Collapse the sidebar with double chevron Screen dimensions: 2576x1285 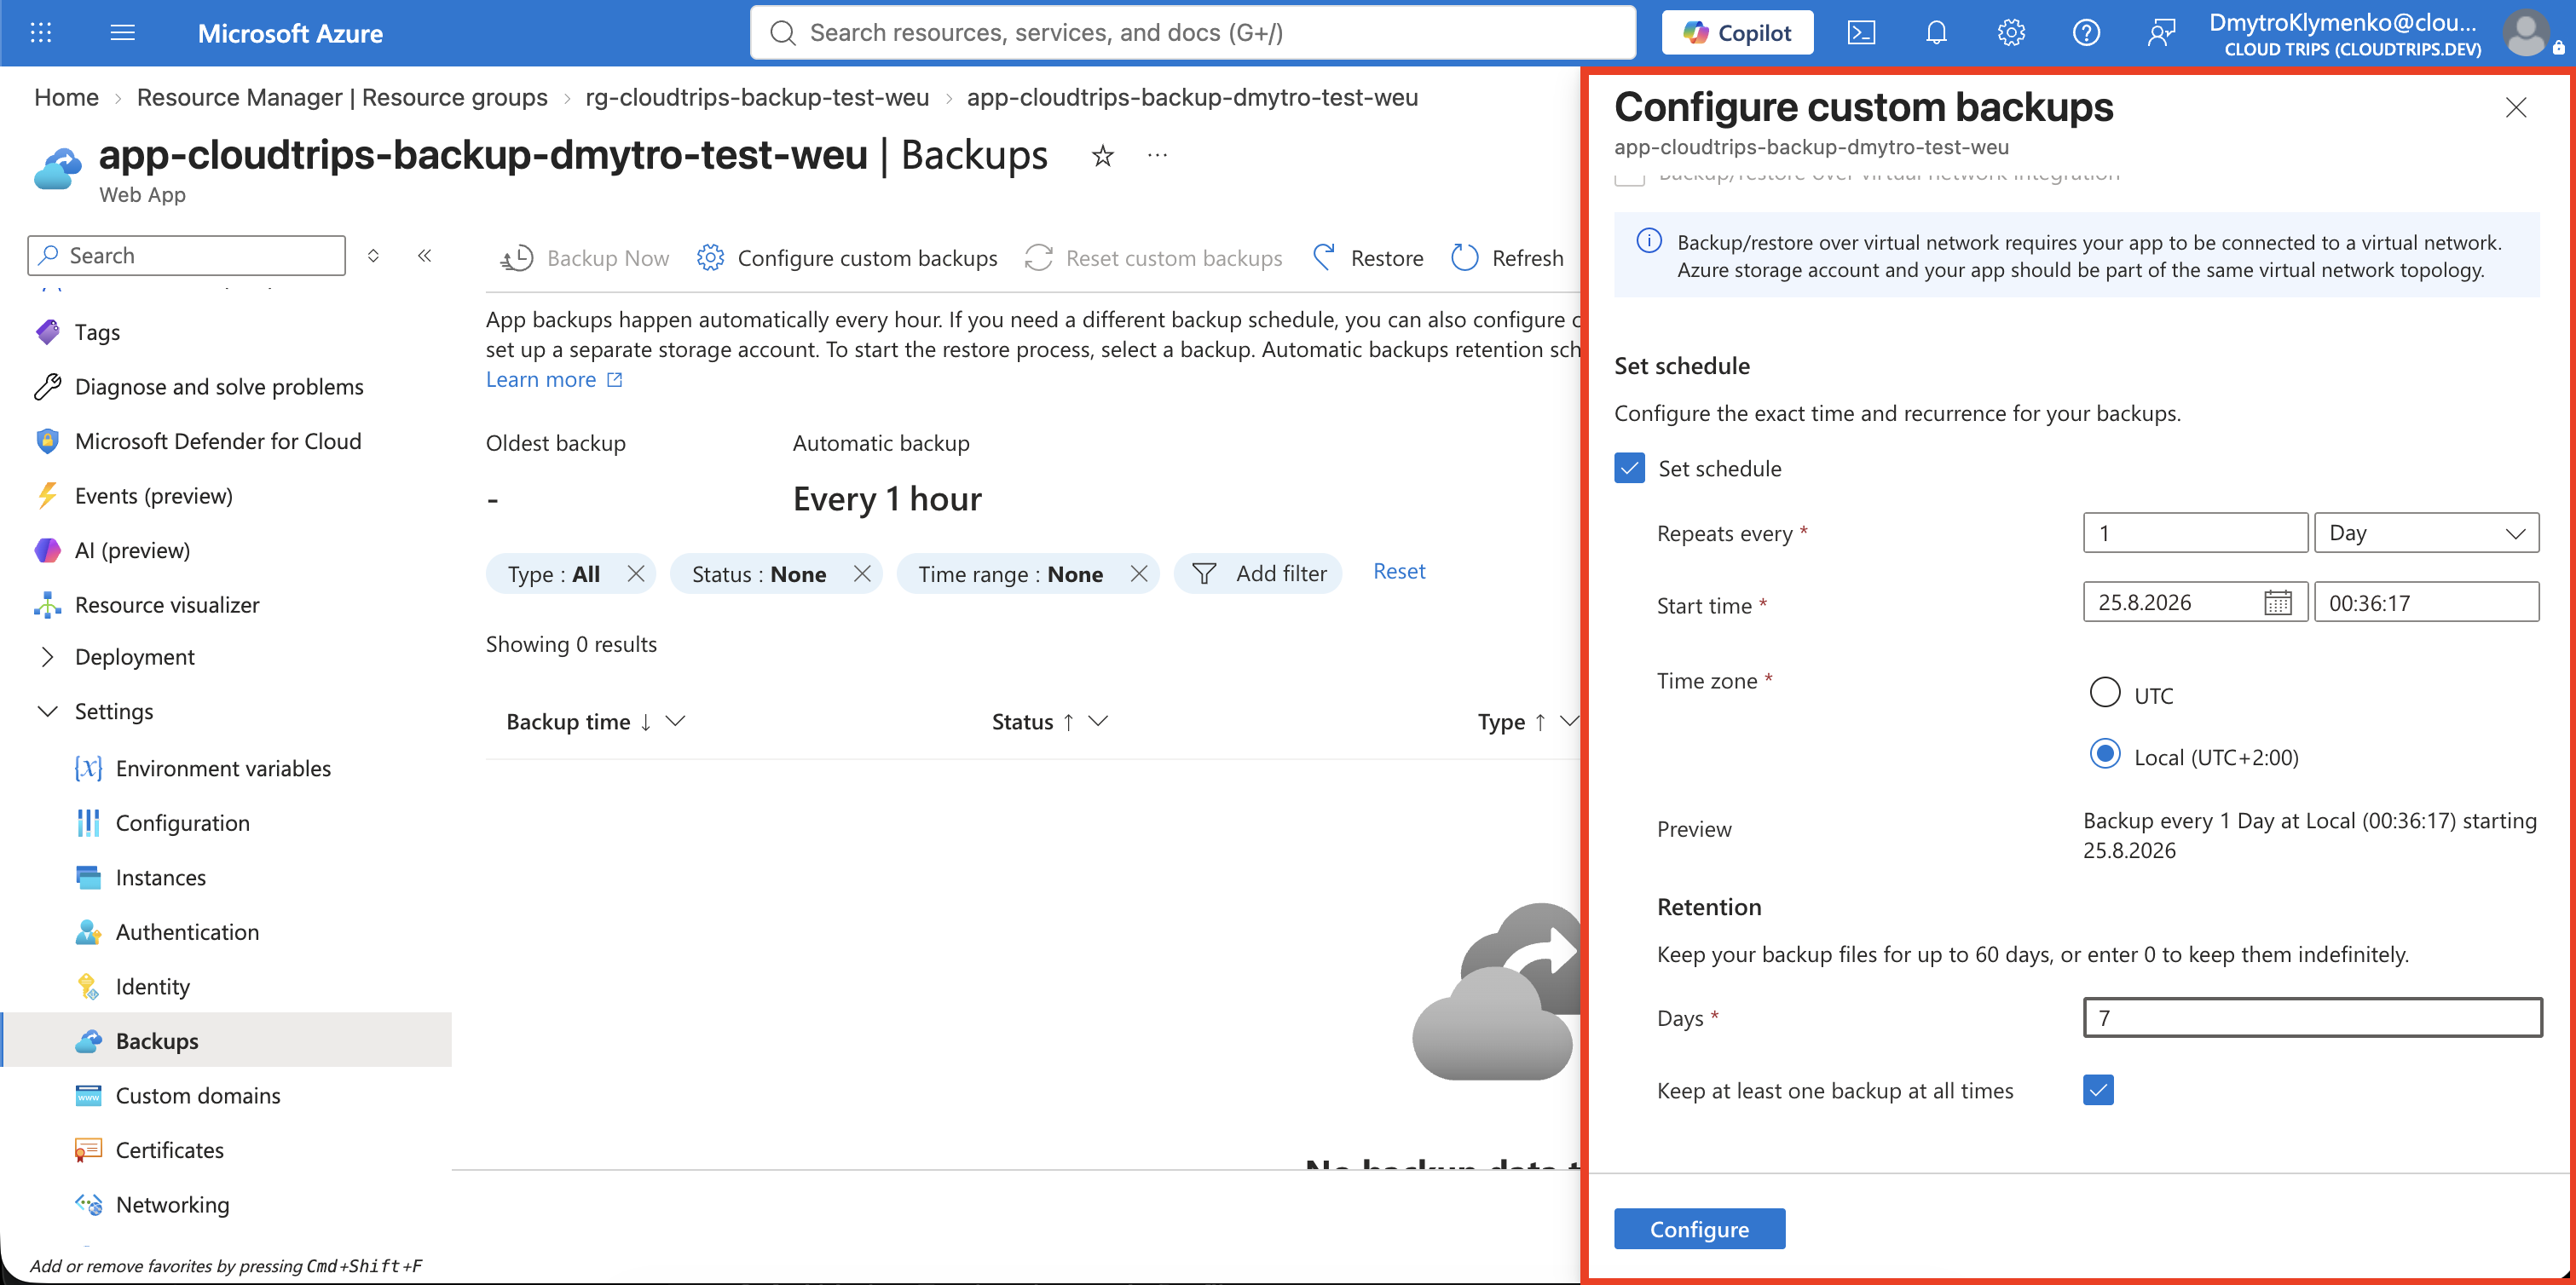click(x=425, y=256)
